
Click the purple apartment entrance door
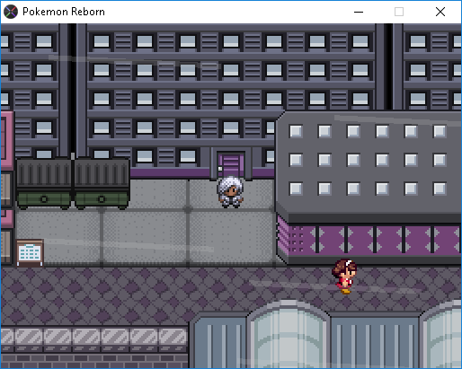(231, 164)
